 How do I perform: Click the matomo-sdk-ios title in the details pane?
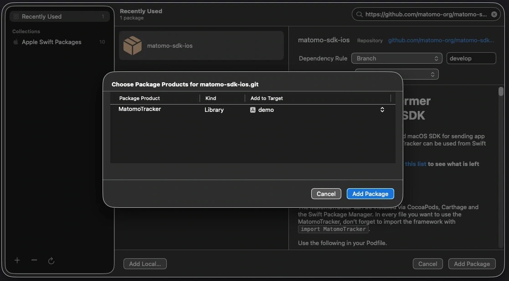[x=324, y=40]
